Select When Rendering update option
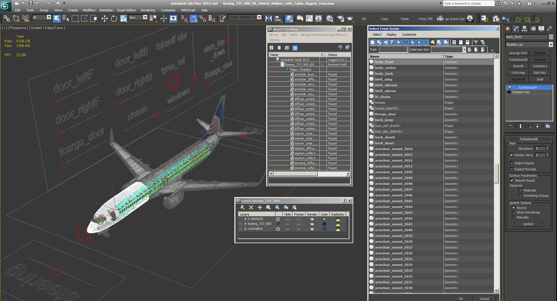The image size is (557, 301). pyautogui.click(x=513, y=213)
